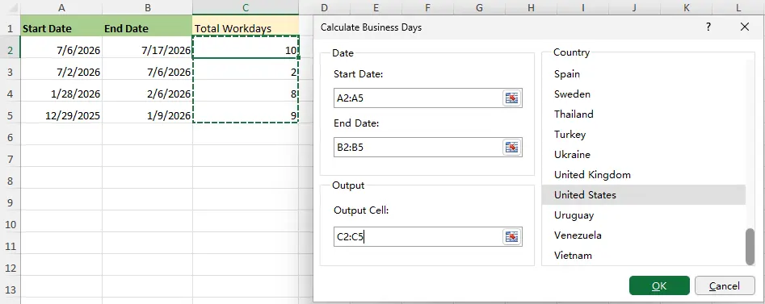Select column L header
Screen dimensions: 765x304
pyautogui.click(x=738, y=7)
